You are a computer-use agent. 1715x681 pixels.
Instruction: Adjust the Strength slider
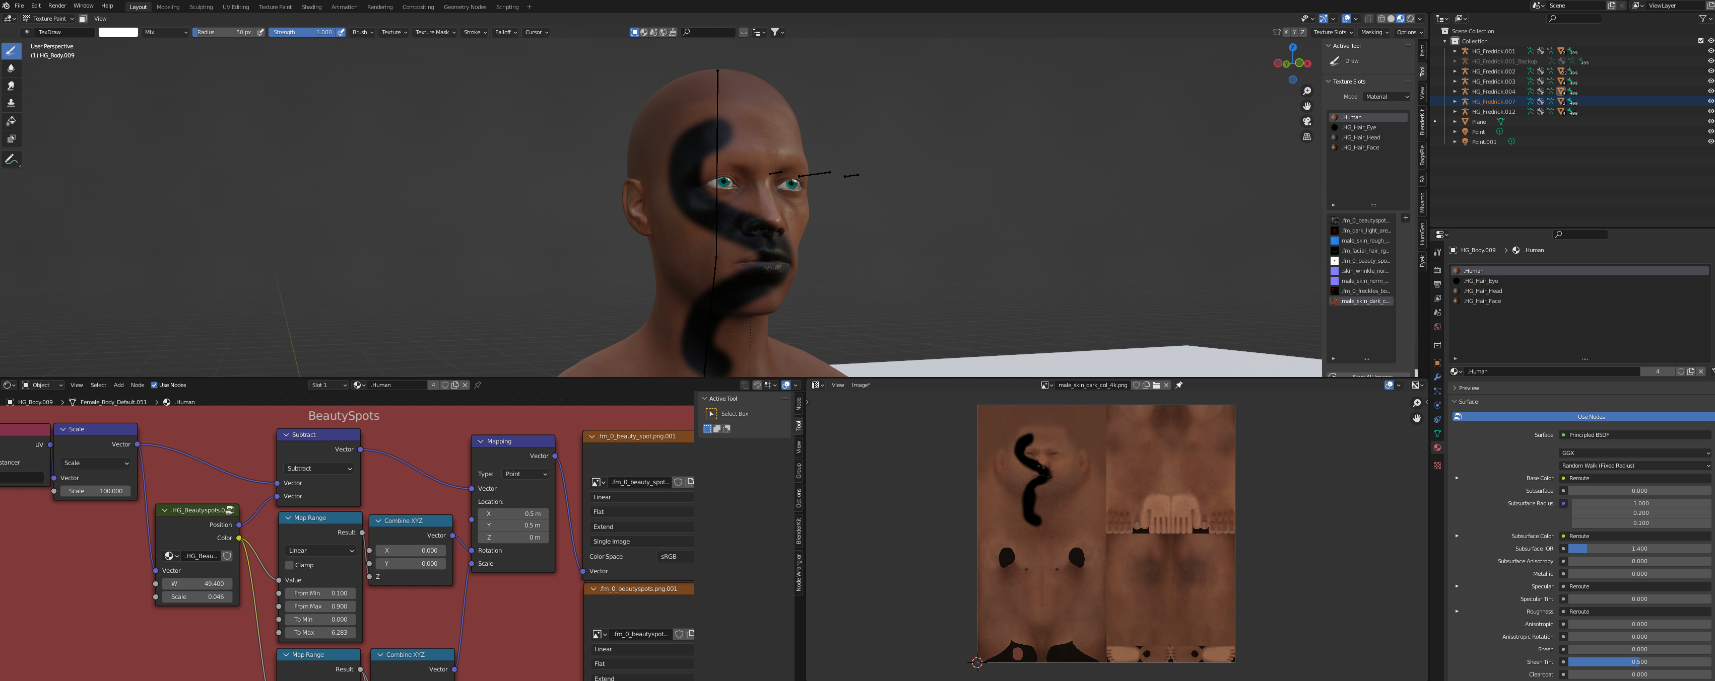tap(302, 32)
